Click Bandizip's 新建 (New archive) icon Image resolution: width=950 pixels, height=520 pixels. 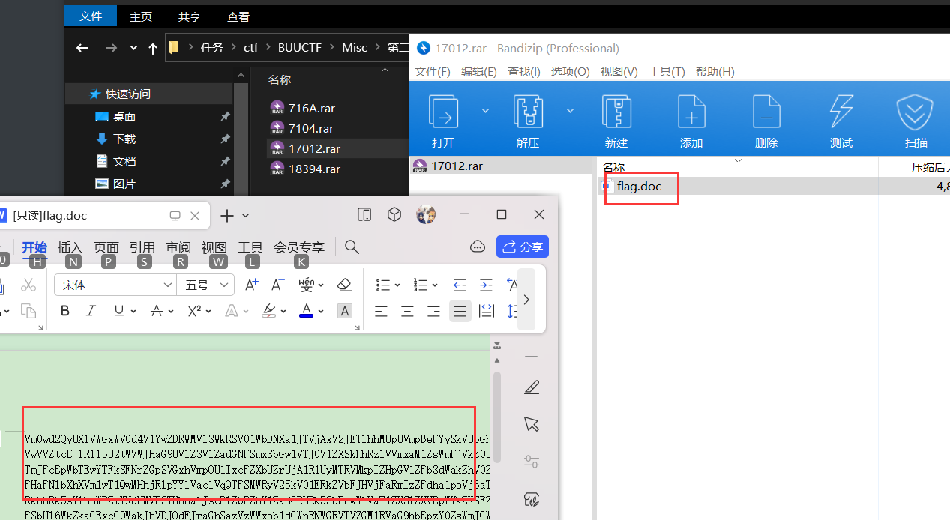[616, 112]
